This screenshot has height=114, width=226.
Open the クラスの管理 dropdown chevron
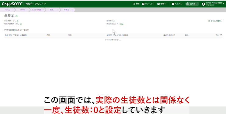[x=222, y=21]
